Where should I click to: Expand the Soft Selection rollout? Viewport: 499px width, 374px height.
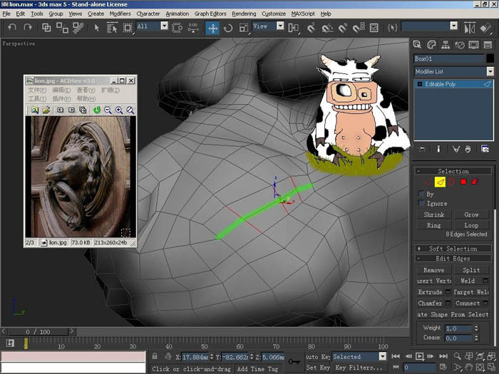453,249
